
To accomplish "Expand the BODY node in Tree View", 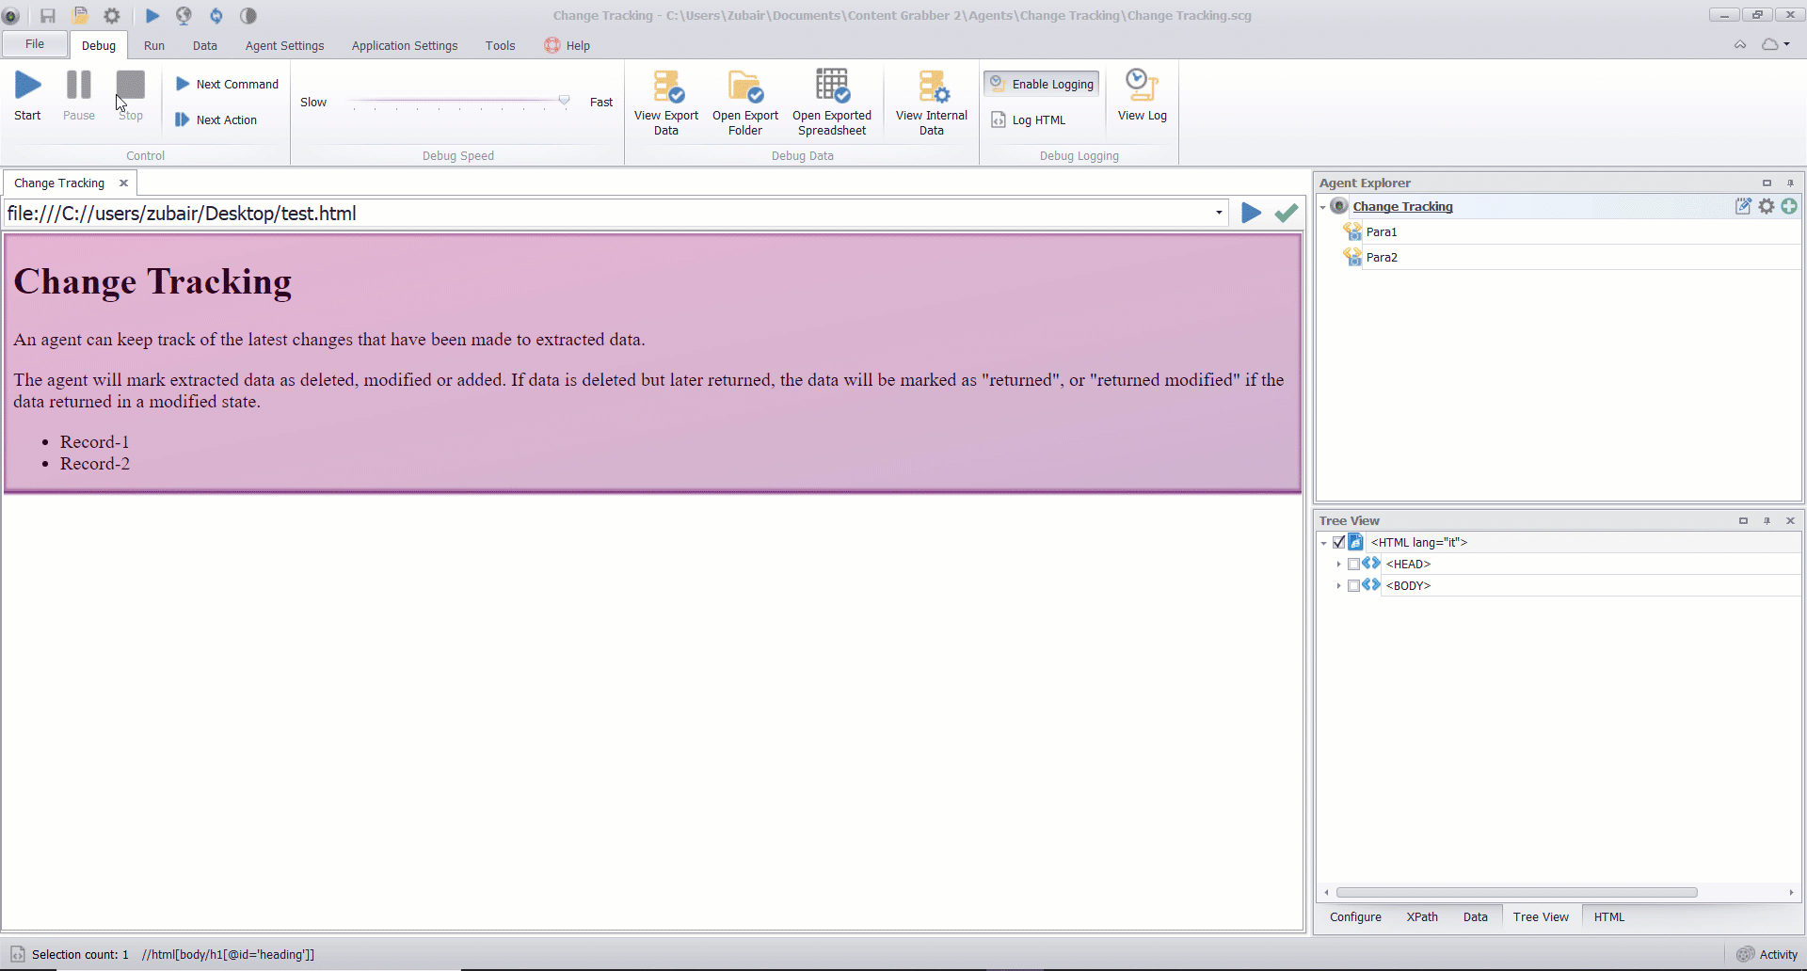I will [1340, 585].
